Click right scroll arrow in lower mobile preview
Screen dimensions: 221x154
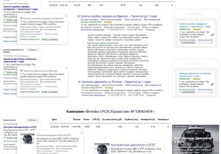(211, 92)
